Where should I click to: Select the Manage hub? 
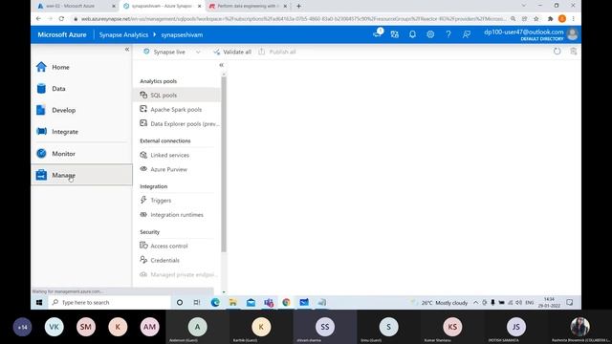click(x=81, y=175)
